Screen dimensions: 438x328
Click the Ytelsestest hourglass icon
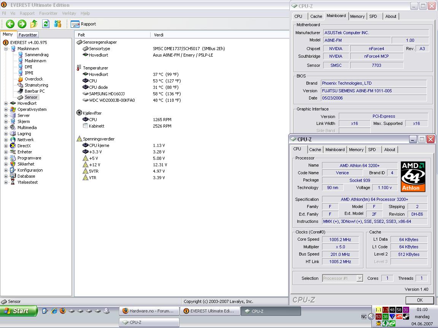click(13, 182)
